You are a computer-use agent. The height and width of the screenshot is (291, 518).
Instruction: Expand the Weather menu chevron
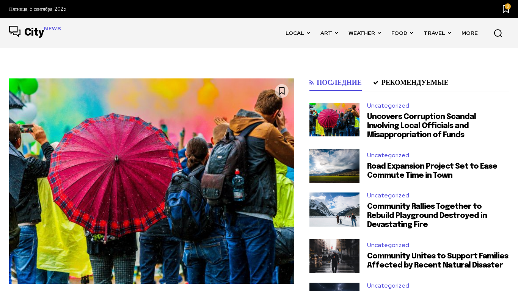coord(379,33)
